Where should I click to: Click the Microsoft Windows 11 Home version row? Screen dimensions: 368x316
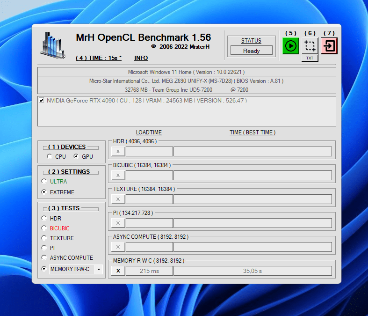pyautogui.click(x=187, y=72)
